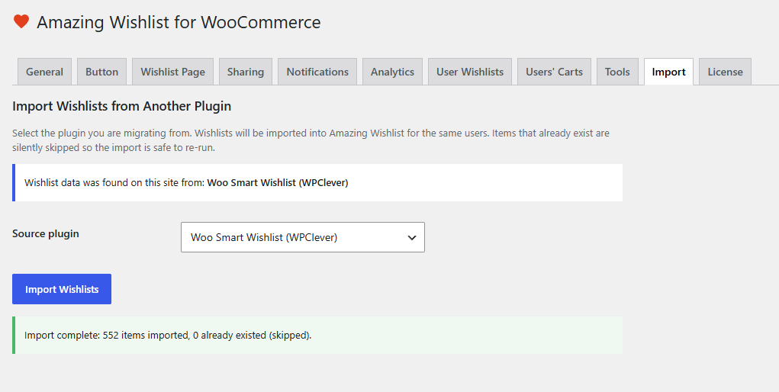Click the 'Select the plugin you are migrating from' description
The image size is (779, 392).
coord(311,140)
